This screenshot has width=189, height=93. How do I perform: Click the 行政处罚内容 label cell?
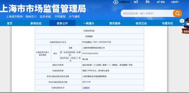click(58, 71)
